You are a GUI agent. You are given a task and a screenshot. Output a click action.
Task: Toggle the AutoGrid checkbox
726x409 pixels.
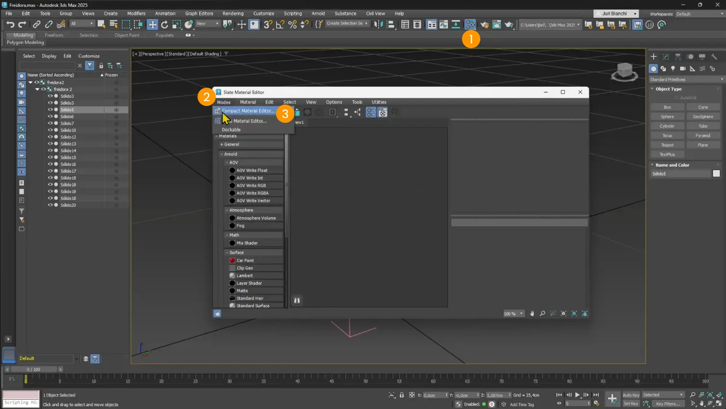coord(676,98)
